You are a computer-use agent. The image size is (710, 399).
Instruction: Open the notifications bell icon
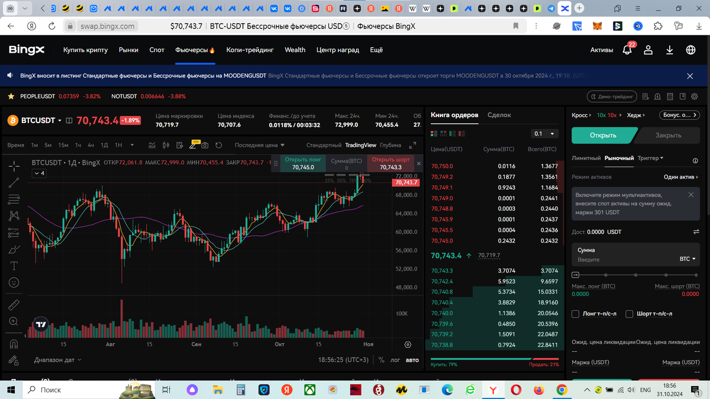pos(627,50)
